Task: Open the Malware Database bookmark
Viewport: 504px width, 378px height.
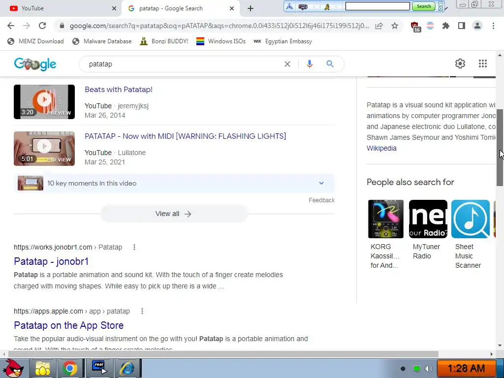Action: 102,41
